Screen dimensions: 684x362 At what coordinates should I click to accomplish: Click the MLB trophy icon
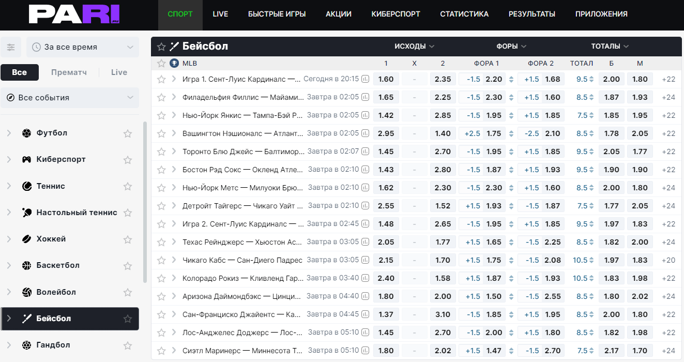click(175, 63)
